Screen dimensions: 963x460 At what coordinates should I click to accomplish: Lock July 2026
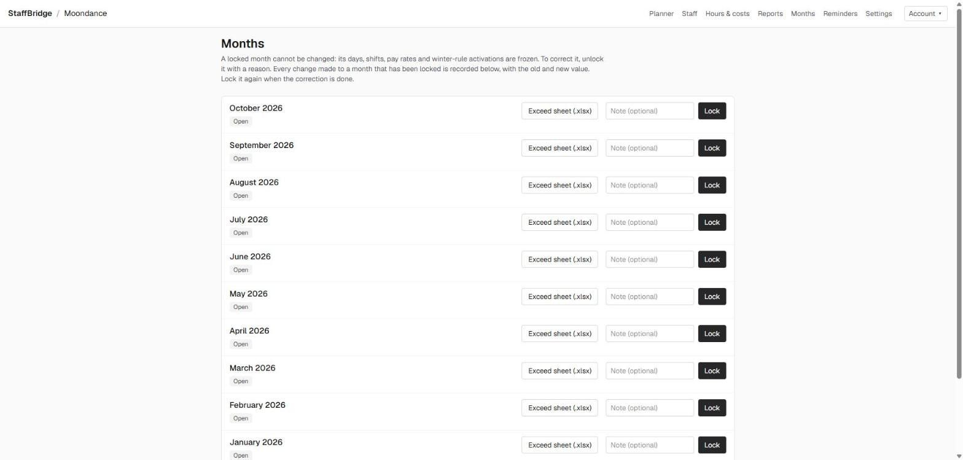tap(712, 222)
